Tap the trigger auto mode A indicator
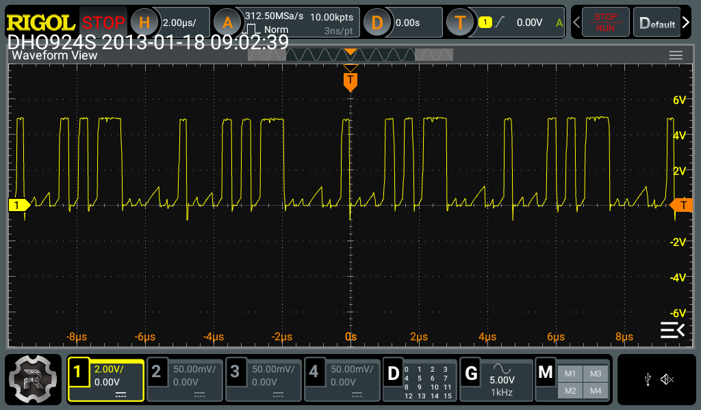The image size is (701, 410). pos(559,23)
